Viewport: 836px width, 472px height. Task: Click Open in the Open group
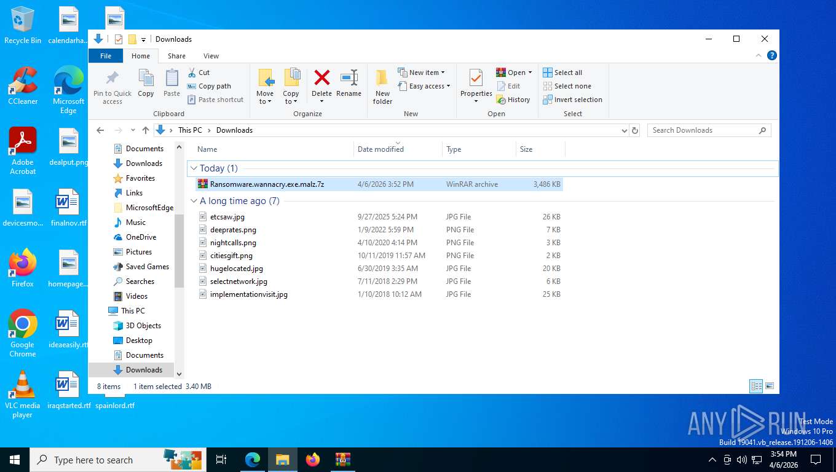pyautogui.click(x=511, y=73)
